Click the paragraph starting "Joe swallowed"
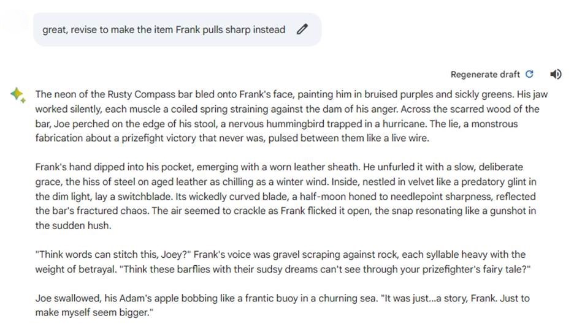The width and height of the screenshot is (574, 324). click(x=282, y=306)
